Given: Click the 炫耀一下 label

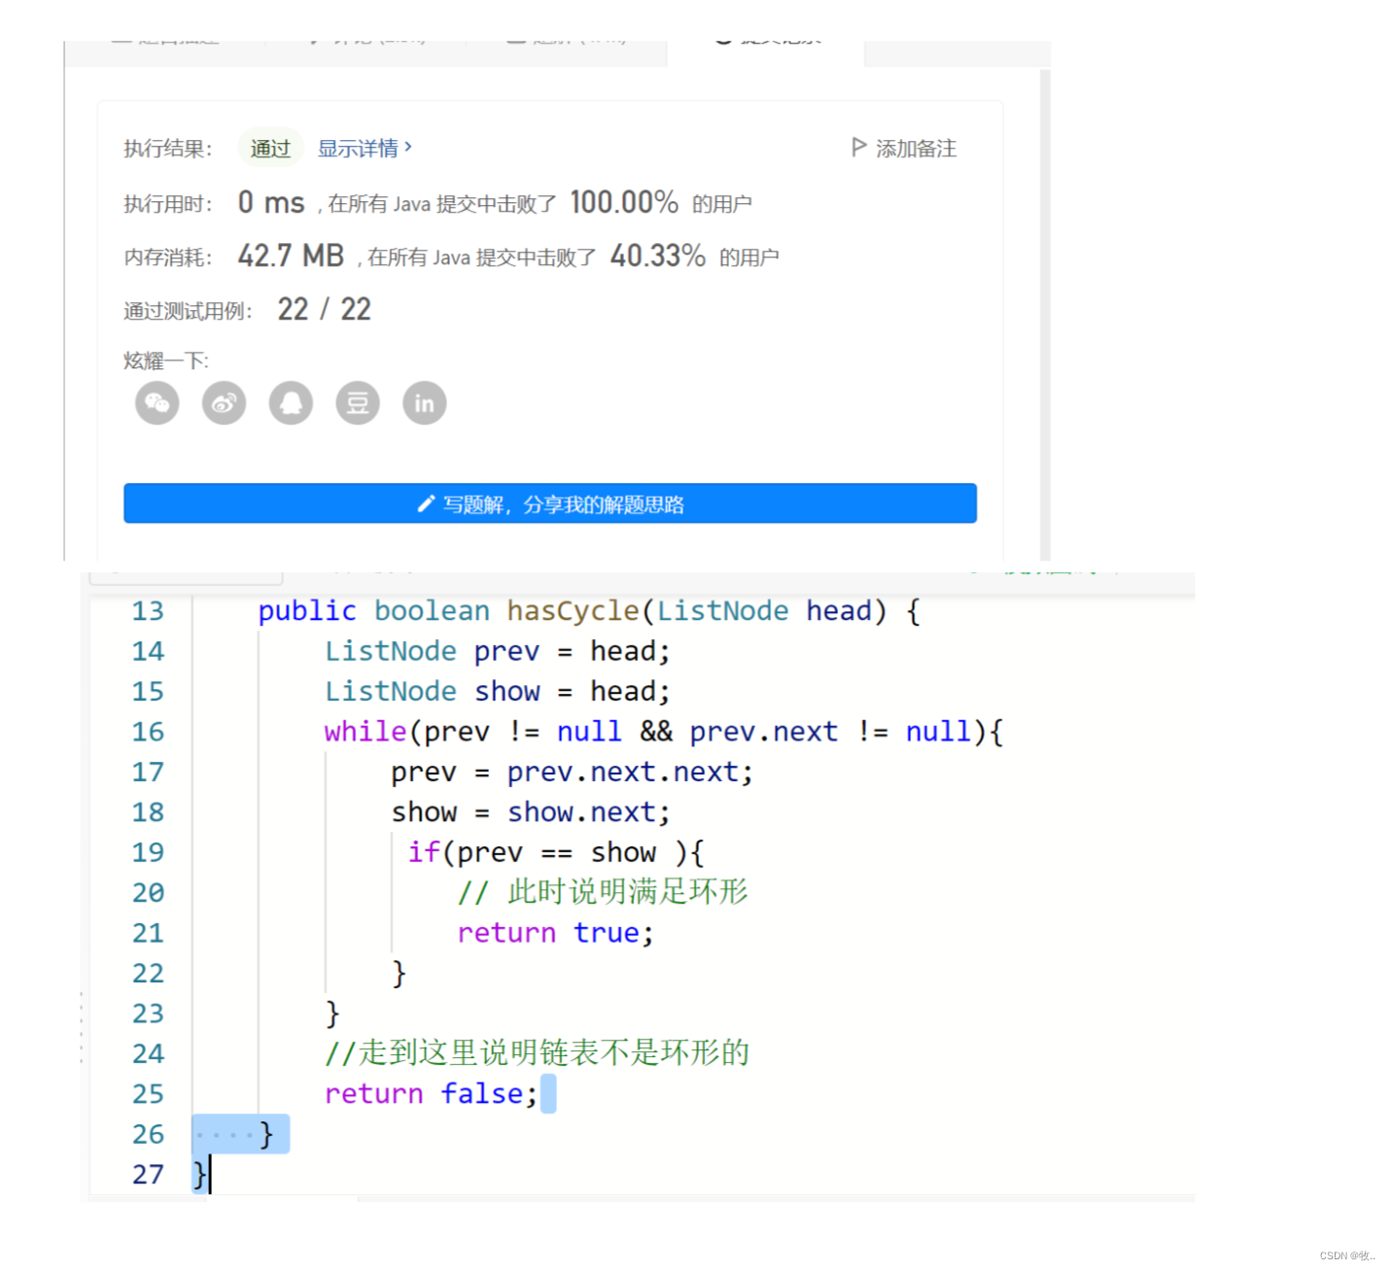Looking at the screenshot, I should pyautogui.click(x=166, y=361).
